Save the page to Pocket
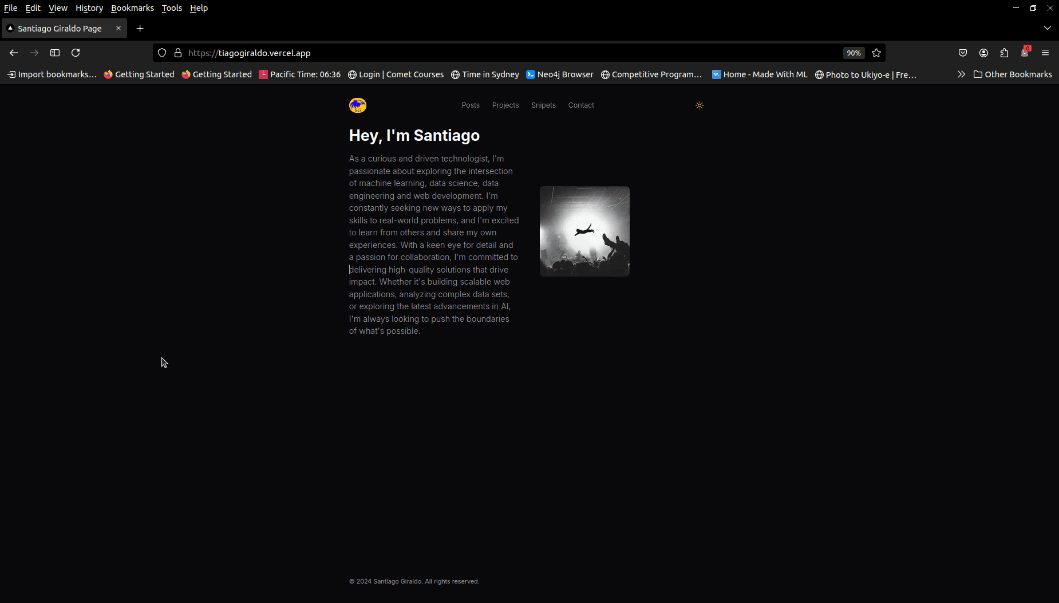The image size is (1059, 603). pyautogui.click(x=963, y=53)
